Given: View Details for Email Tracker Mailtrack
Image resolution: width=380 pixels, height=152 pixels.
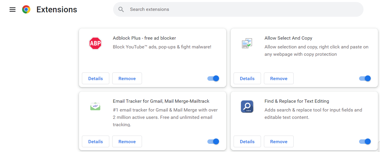Looking at the screenshot, I should pyautogui.click(x=95, y=141).
